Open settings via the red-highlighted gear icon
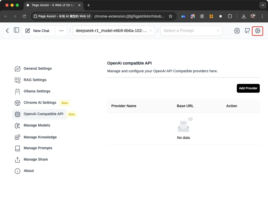This screenshot has height=205, width=268. click(257, 31)
